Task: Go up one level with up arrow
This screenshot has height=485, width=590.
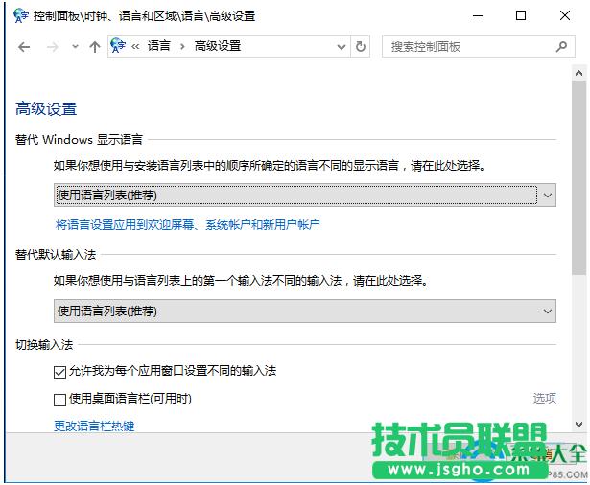Action: pyautogui.click(x=95, y=47)
